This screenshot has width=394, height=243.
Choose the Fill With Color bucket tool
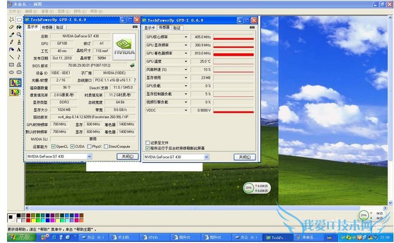(19, 27)
